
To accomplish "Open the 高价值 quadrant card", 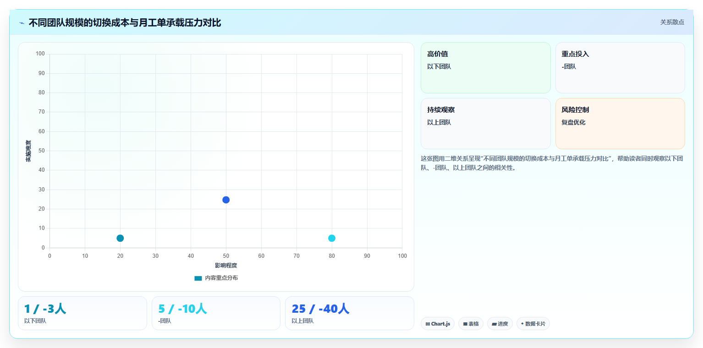I will [x=486, y=68].
